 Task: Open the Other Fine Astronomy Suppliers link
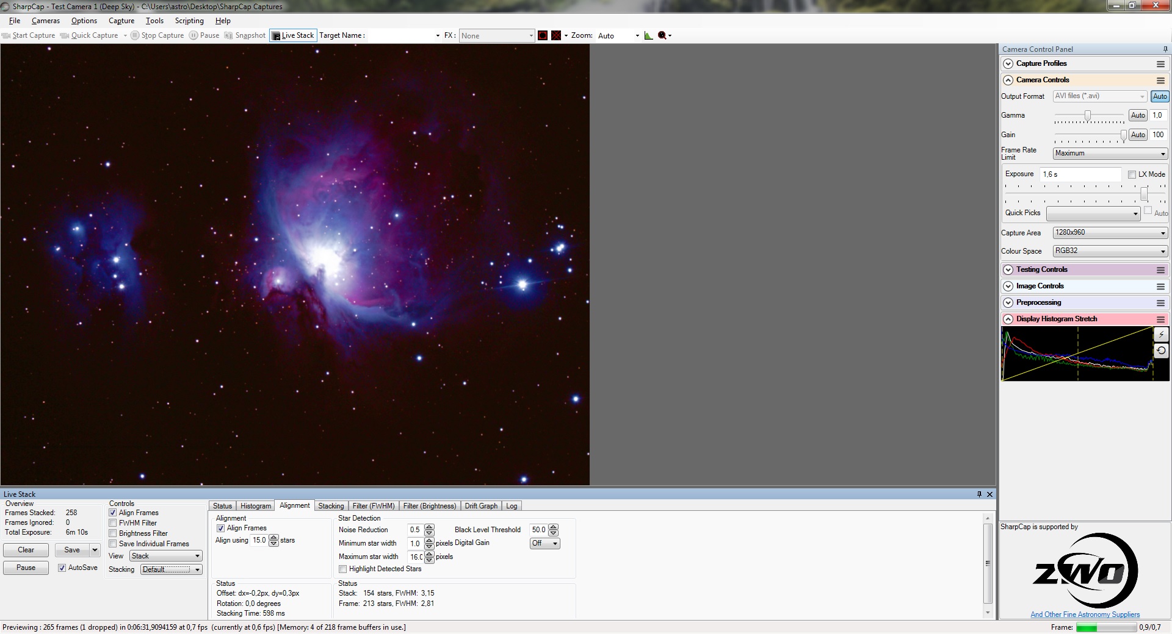tap(1085, 614)
